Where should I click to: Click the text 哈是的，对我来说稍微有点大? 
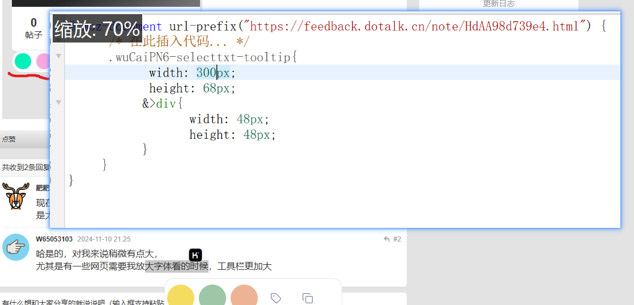pyautogui.click(x=97, y=253)
